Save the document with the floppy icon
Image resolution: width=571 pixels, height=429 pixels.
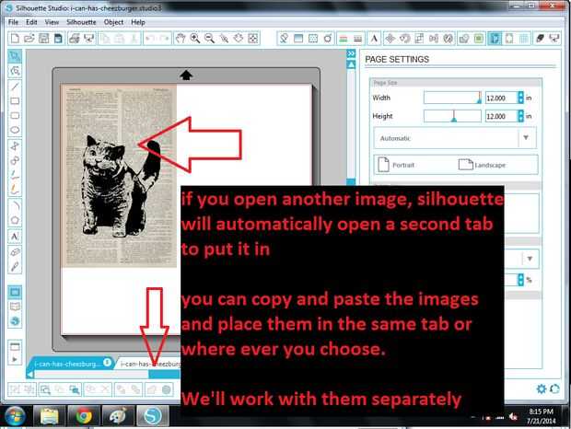43,39
